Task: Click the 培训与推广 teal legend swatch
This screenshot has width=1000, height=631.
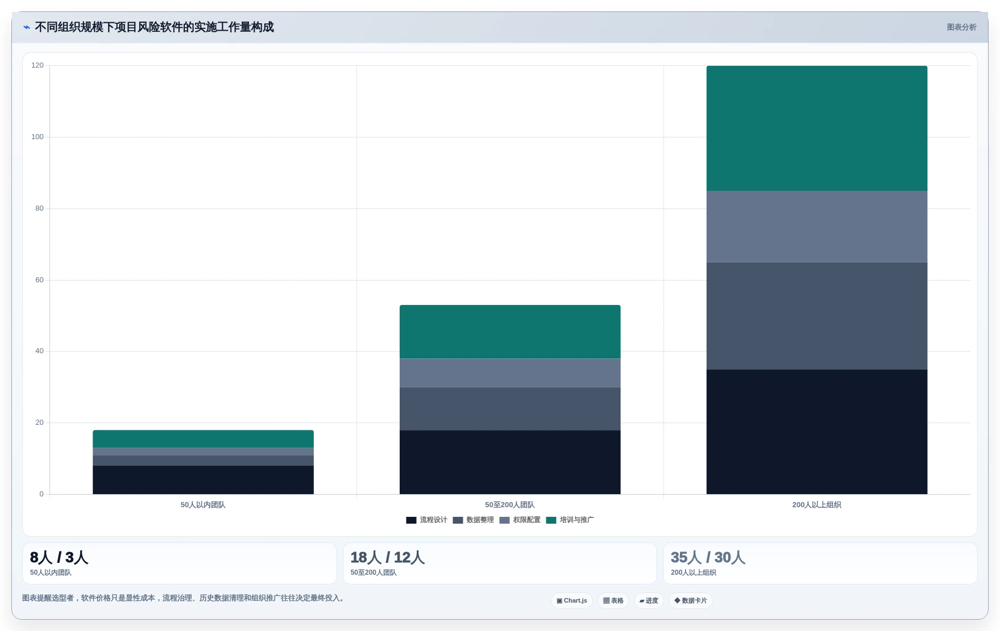Action: pyautogui.click(x=551, y=520)
